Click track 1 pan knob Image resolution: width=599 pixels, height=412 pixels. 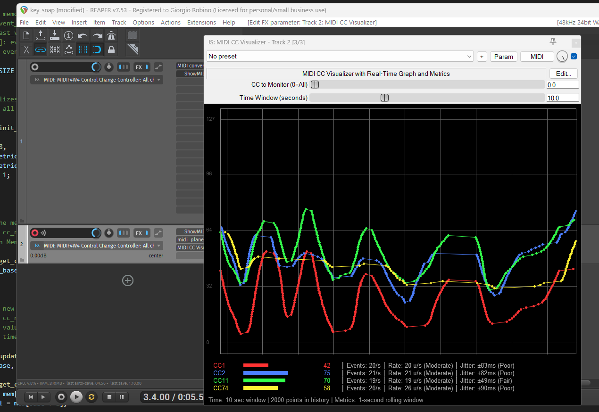(x=109, y=67)
